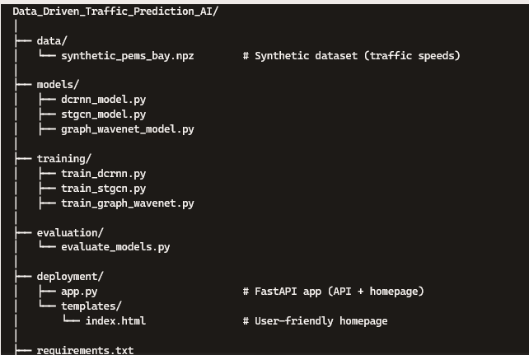This screenshot has height=355, width=529.
Task: Click train_stgcn.py file name
Action: [103, 189]
